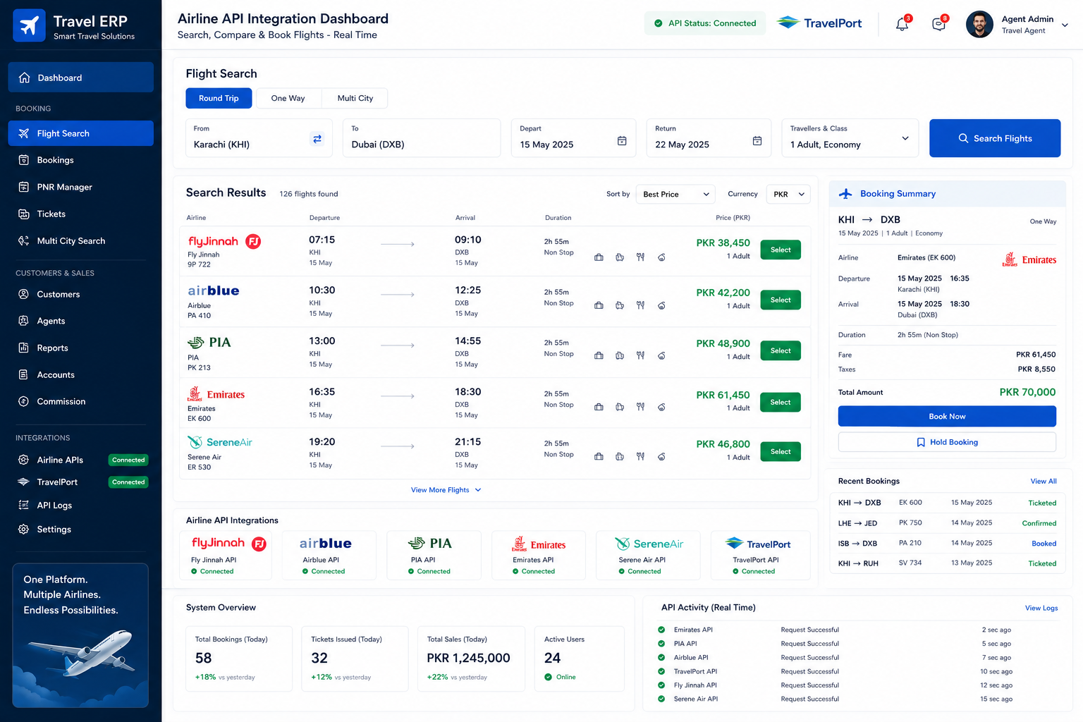Click the API Logs sidebar icon

tap(23, 505)
